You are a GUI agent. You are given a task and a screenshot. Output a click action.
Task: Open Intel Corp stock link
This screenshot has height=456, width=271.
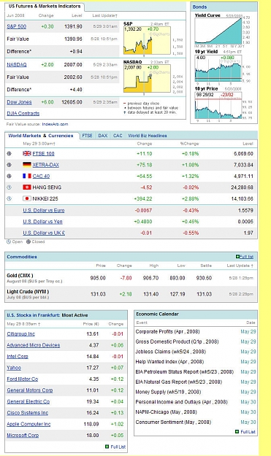(x=18, y=357)
